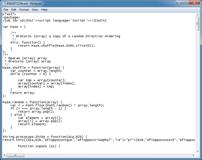Click the resize grip at window corner

(197, 155)
